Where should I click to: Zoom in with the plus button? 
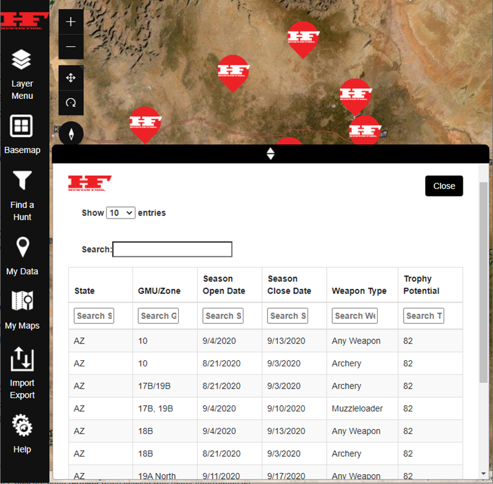click(x=71, y=22)
